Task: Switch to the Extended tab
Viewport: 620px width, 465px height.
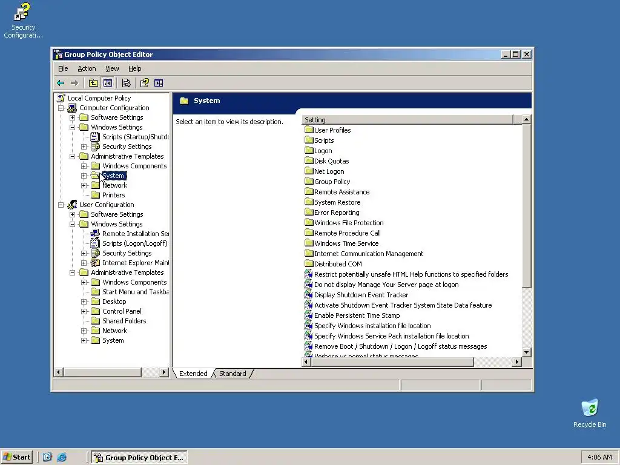Action: [193, 373]
